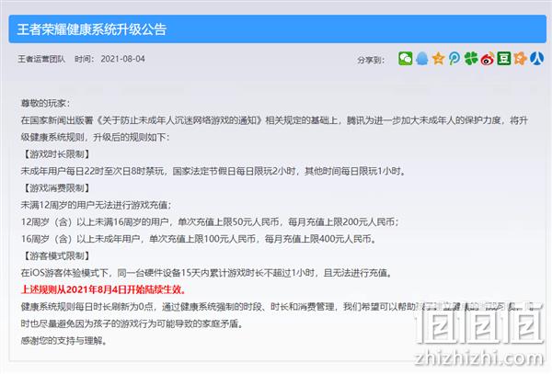Image resolution: width=552 pixels, height=374 pixels.
Task: Click the line about 每月充值上限400元人民币
Action: click(x=199, y=239)
